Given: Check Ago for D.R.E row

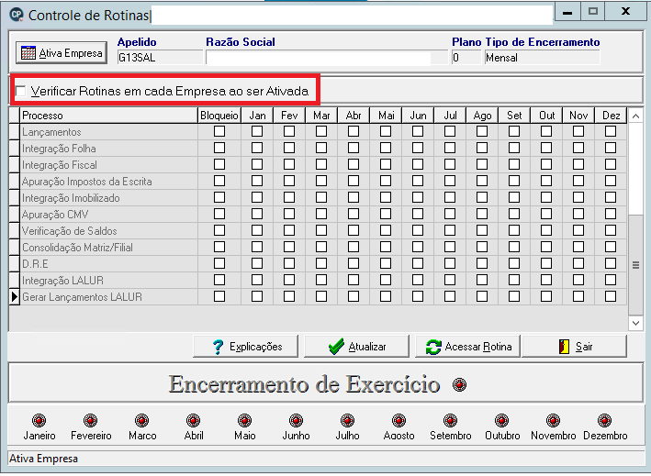Looking at the screenshot, I should (x=482, y=263).
